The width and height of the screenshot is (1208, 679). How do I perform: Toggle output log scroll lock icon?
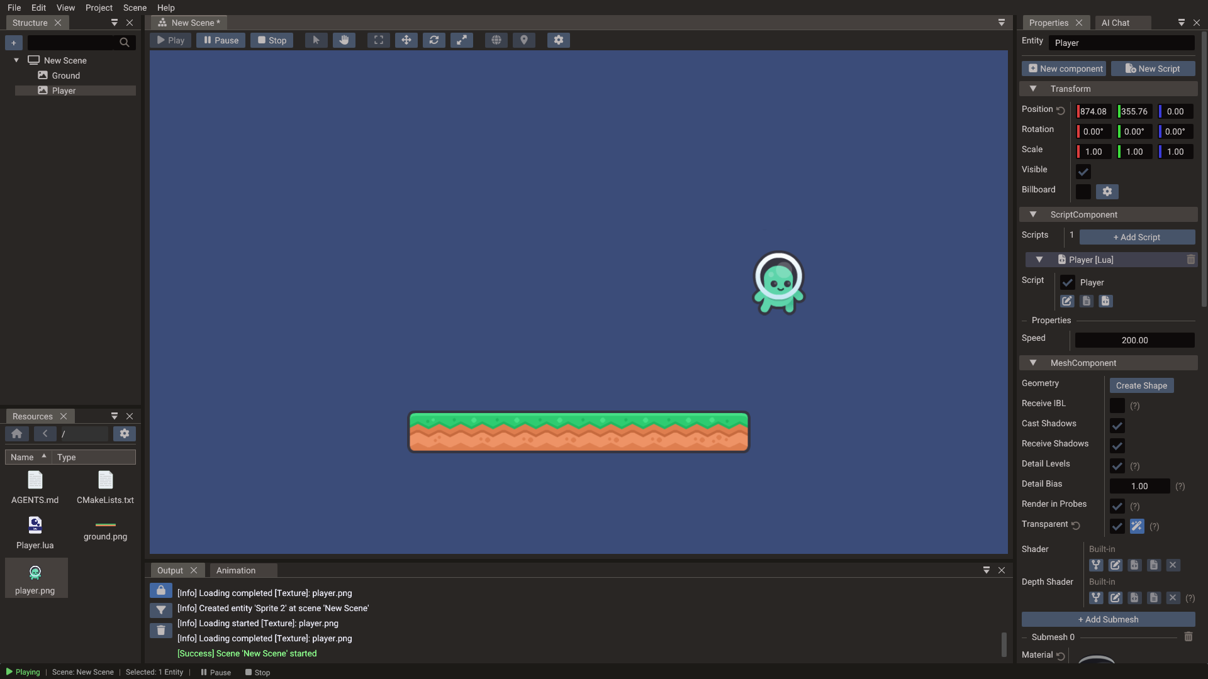(161, 591)
